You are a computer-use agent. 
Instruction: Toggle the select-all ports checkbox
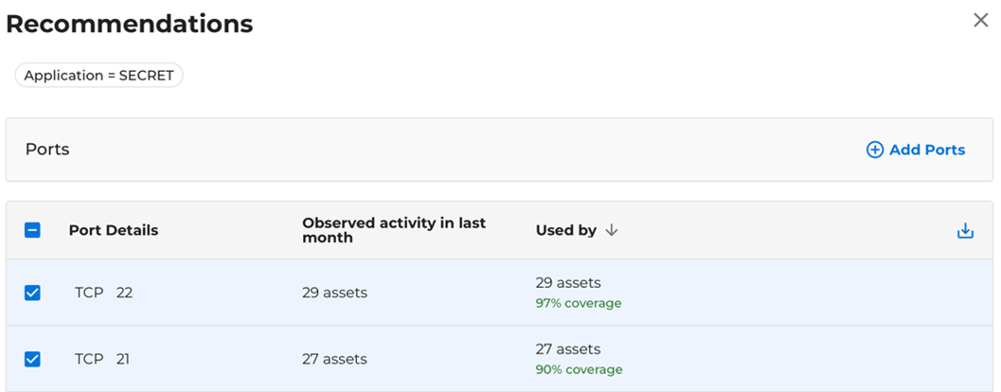point(32,230)
